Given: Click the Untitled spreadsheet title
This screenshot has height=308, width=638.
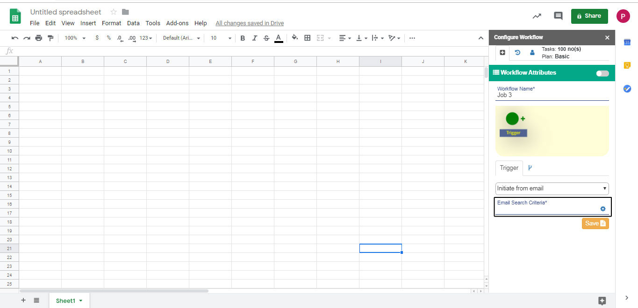Looking at the screenshot, I should click(66, 12).
